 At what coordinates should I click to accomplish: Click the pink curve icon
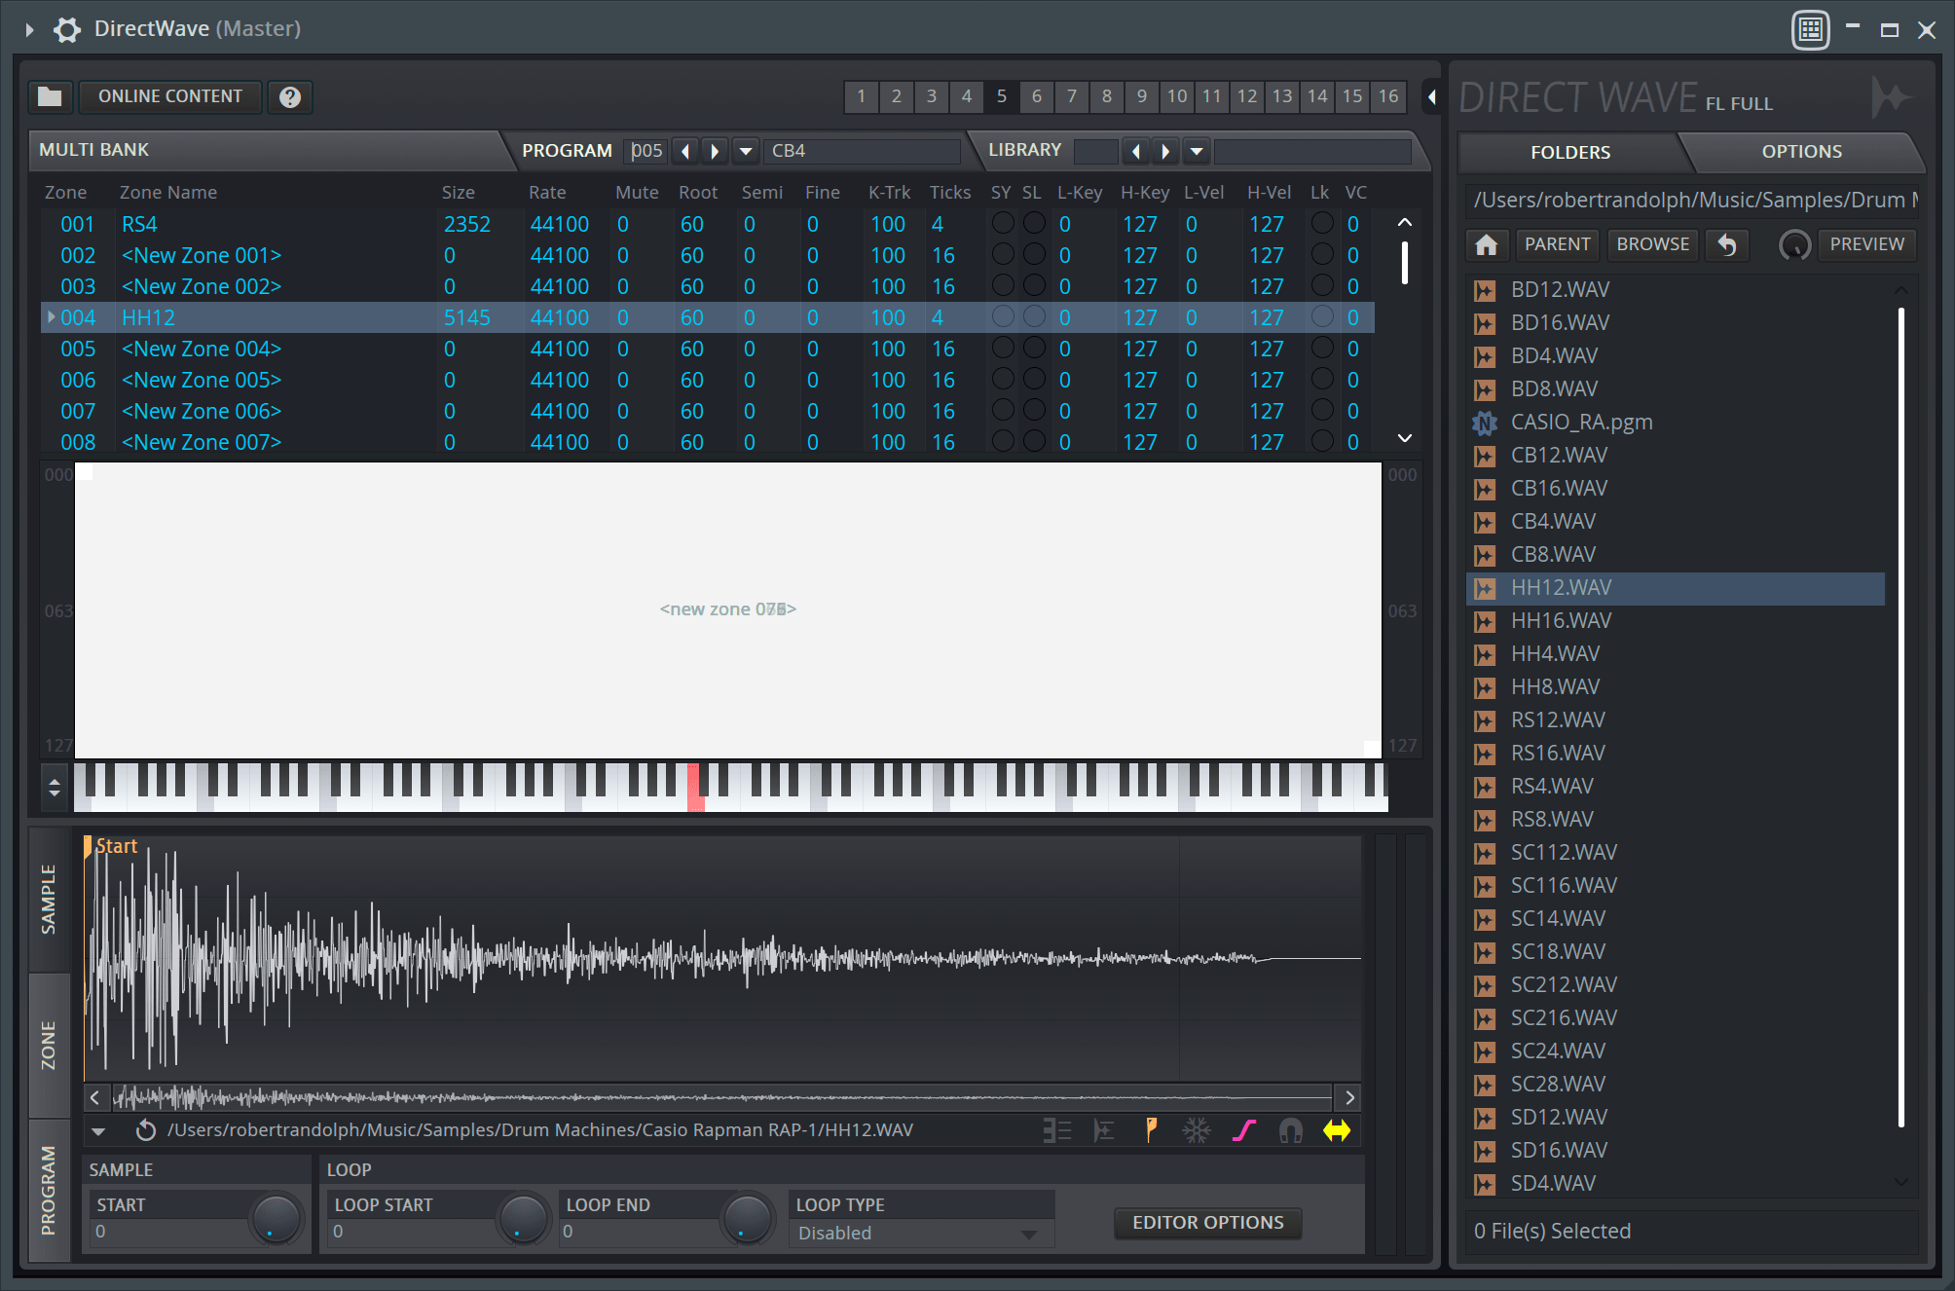coord(1243,1130)
